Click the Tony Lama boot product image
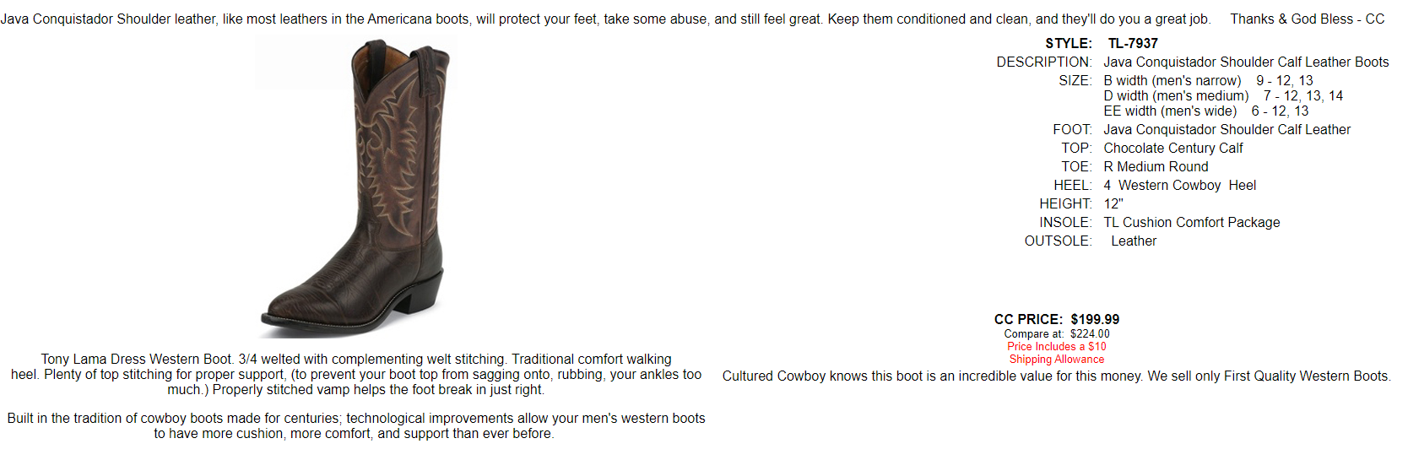1408x460 pixels. click(355, 187)
